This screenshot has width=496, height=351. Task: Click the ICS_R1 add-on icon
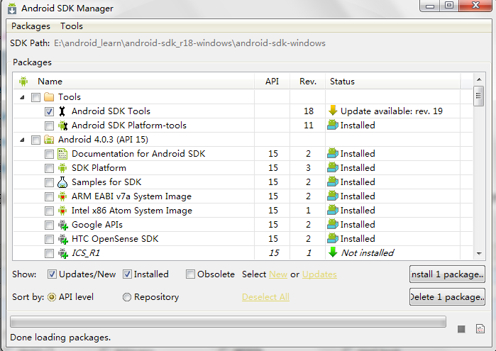coord(63,253)
